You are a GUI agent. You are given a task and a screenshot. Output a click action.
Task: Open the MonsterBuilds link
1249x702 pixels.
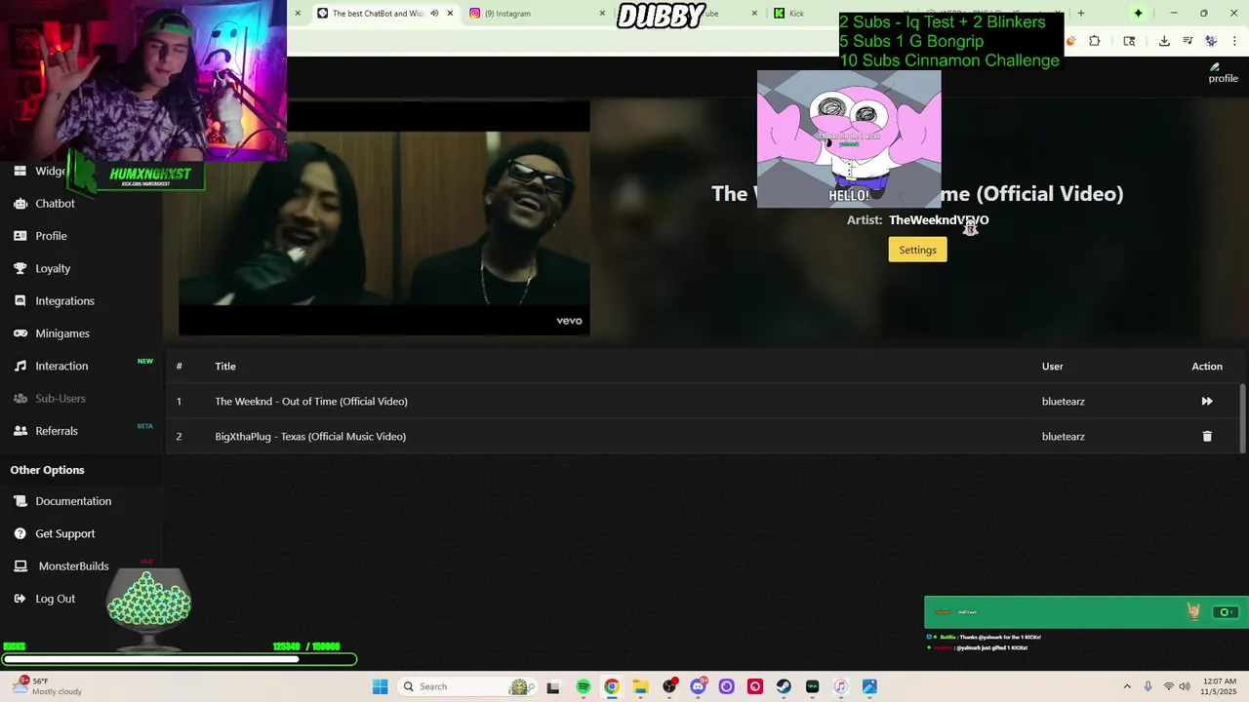73,566
